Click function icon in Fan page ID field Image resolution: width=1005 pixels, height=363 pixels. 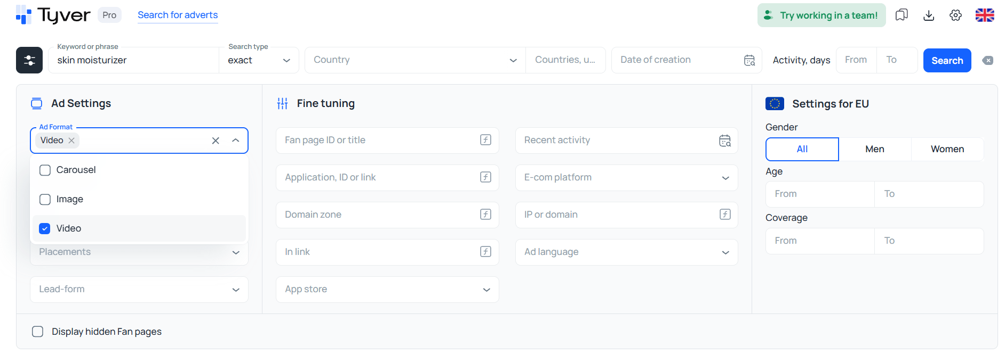pos(485,140)
